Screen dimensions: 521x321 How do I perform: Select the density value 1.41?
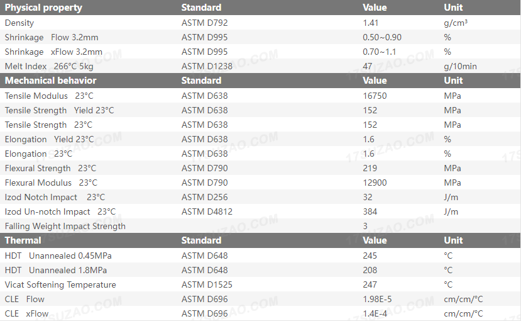click(371, 23)
